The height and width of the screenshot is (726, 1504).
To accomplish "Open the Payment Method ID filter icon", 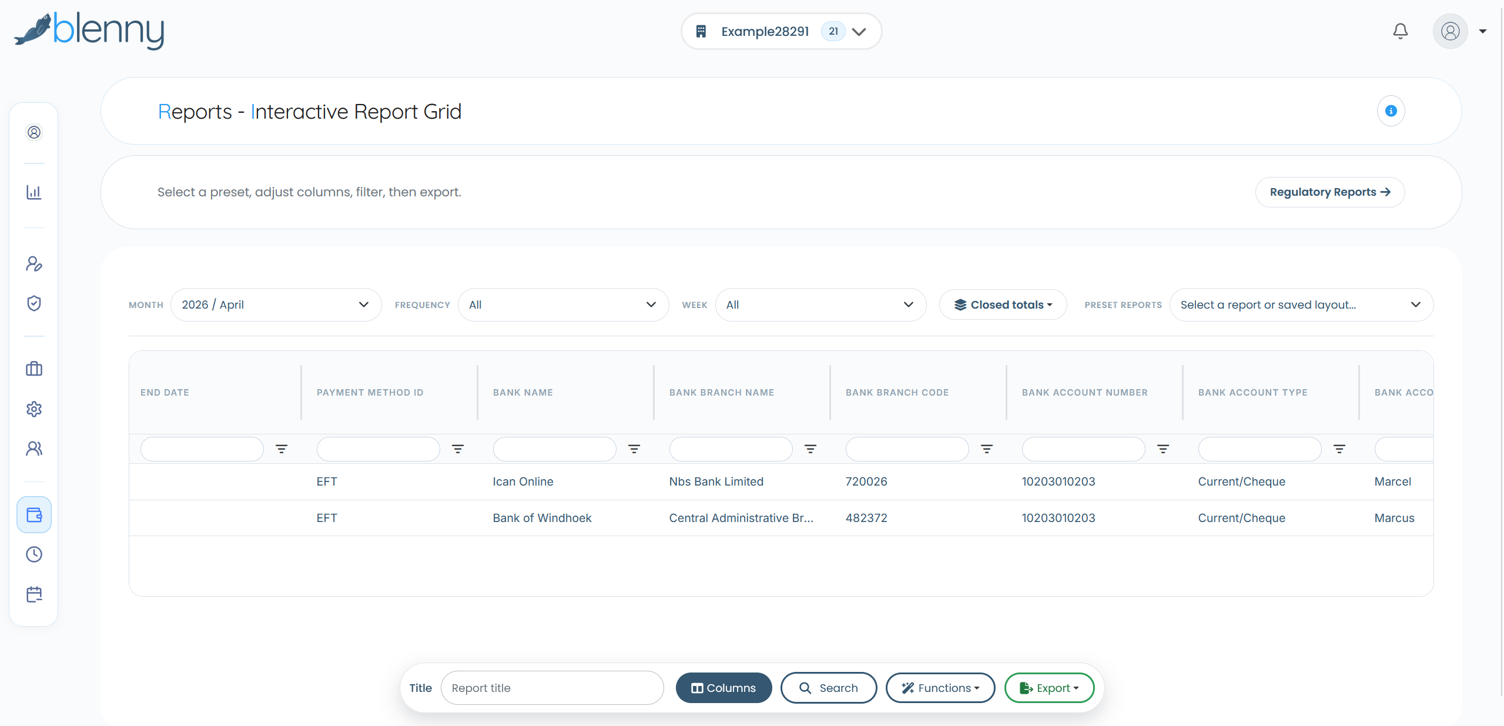I will pyautogui.click(x=458, y=449).
